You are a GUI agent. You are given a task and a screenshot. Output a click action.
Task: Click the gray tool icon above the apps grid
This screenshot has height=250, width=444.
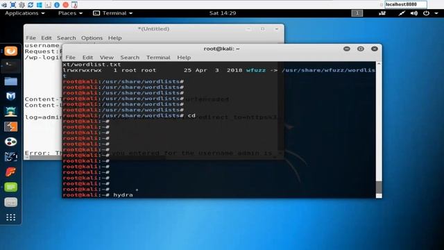(11, 202)
